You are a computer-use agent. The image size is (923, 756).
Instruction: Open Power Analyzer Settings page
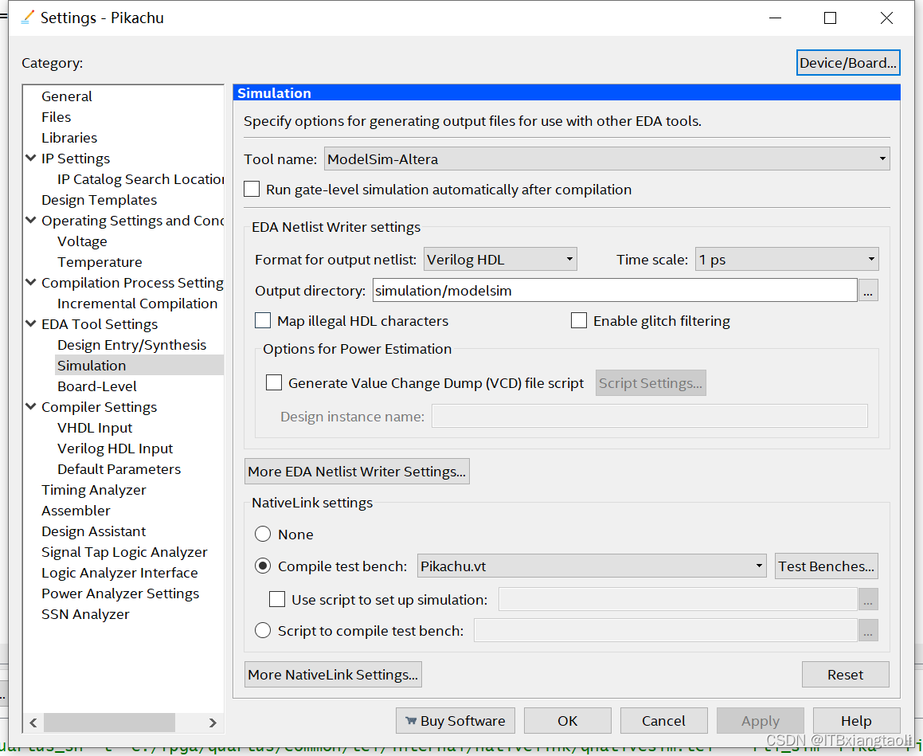pos(120,593)
